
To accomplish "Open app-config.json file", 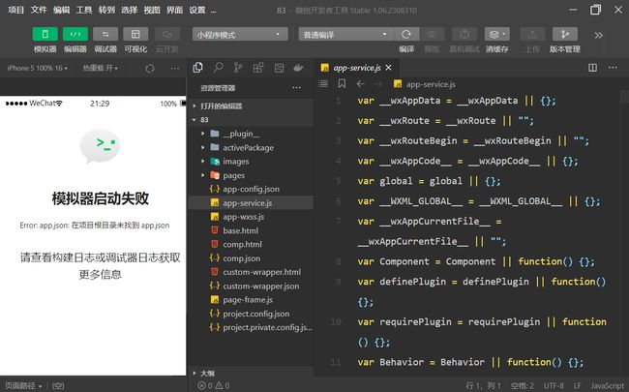I will pos(251,189).
